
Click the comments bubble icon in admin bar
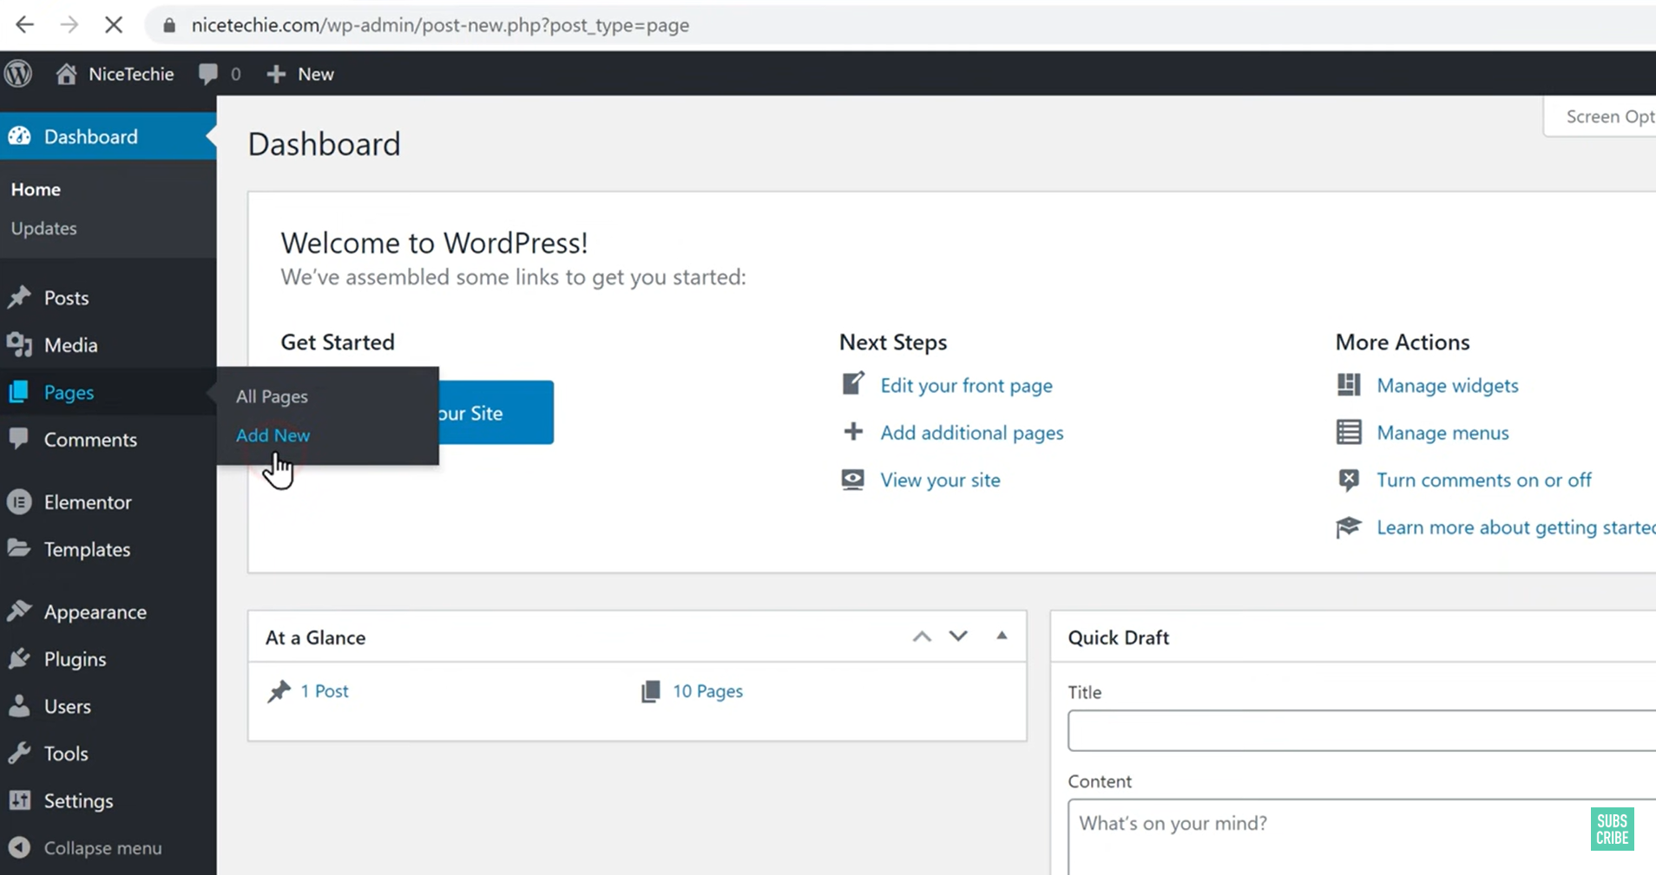tap(207, 75)
